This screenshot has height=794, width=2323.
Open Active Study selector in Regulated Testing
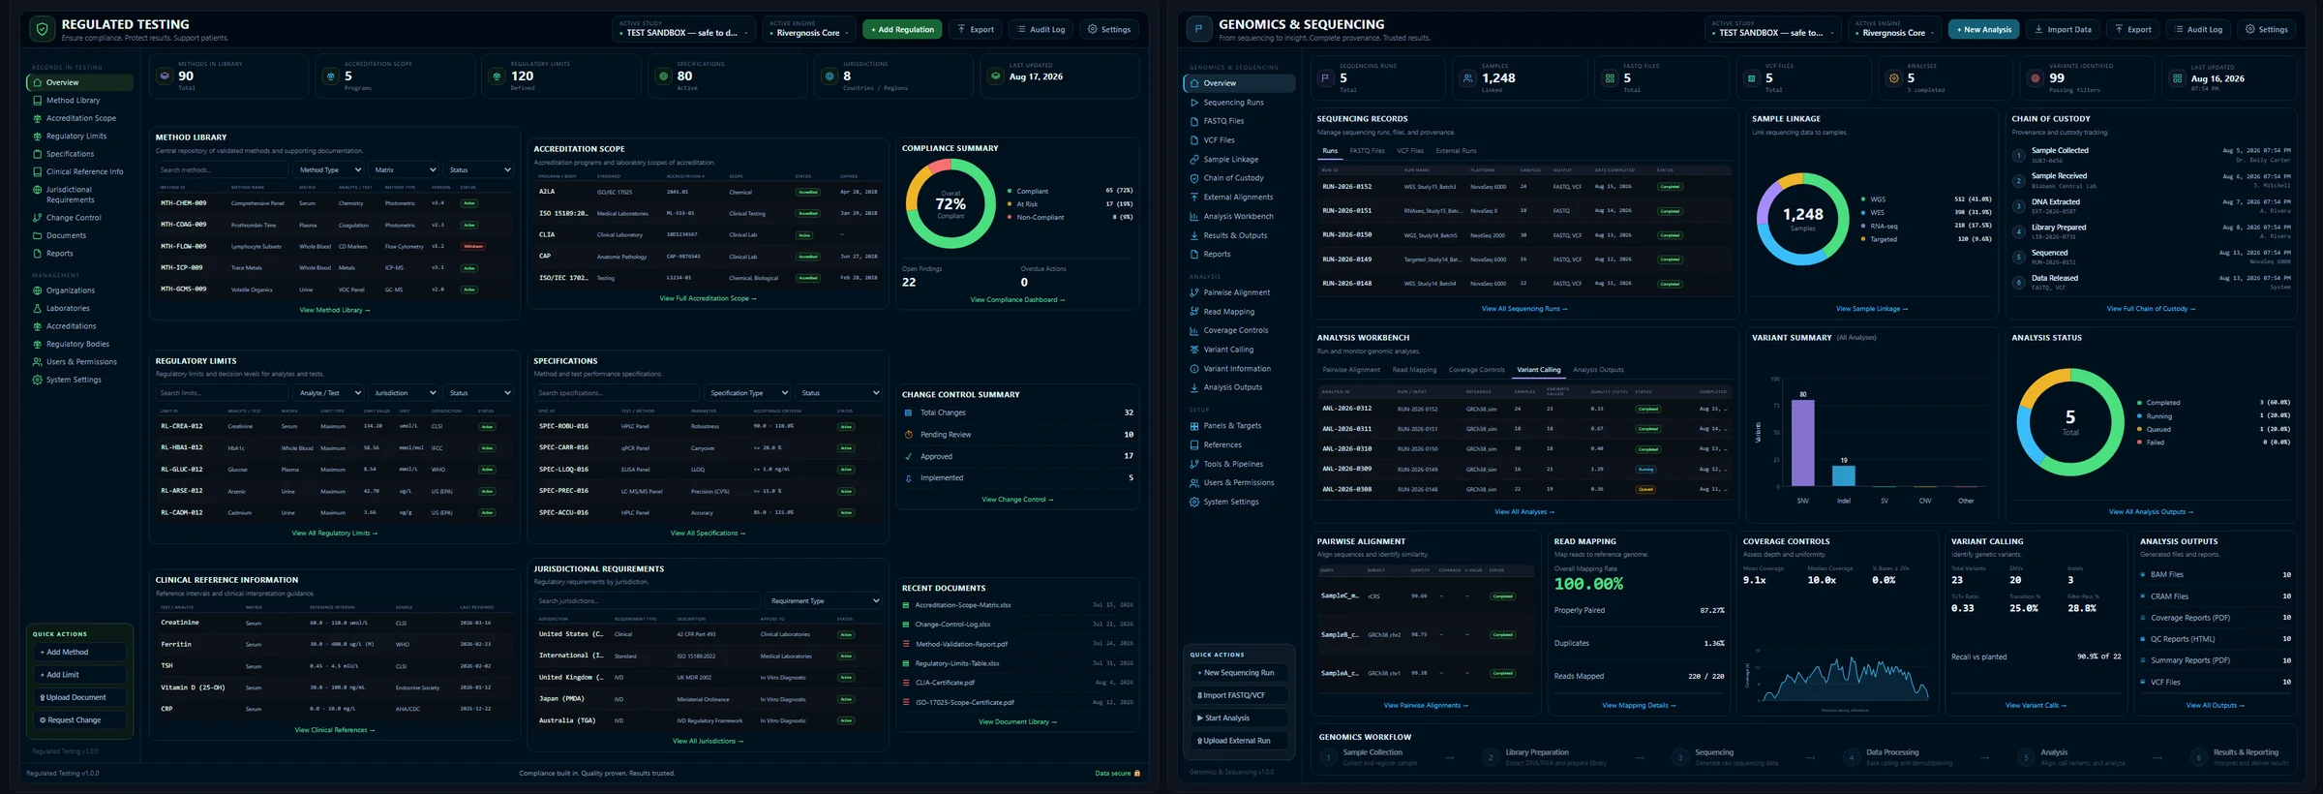686,30
